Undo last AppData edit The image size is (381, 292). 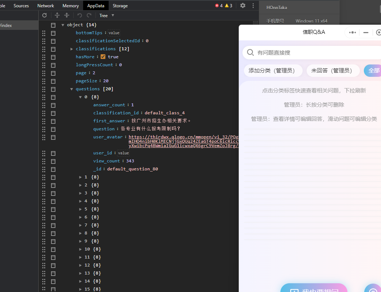click(x=79, y=15)
